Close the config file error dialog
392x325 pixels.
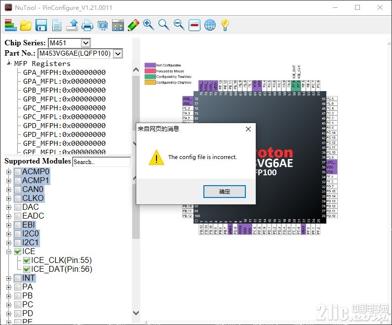coord(248,129)
